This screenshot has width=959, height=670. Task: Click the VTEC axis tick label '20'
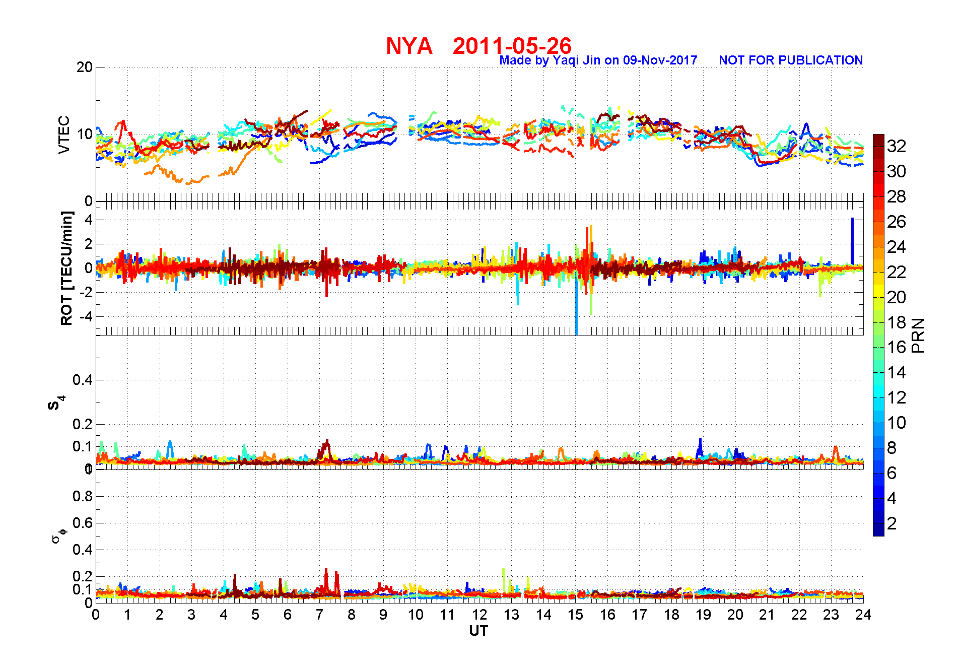[x=85, y=67]
